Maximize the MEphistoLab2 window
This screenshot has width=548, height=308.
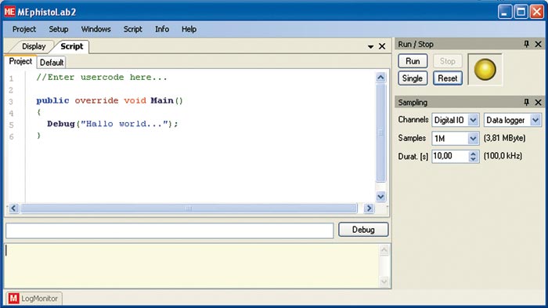[521, 13]
